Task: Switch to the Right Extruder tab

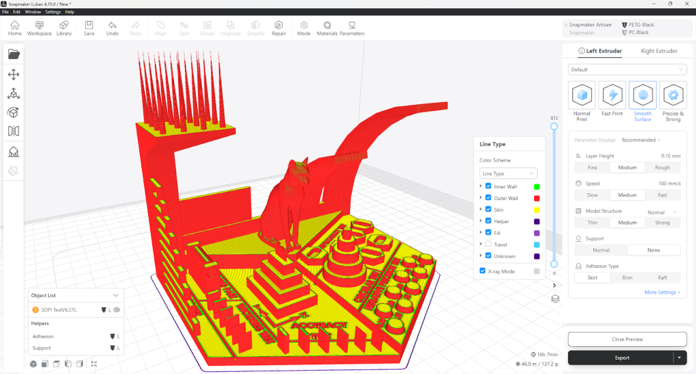Action: pos(659,50)
